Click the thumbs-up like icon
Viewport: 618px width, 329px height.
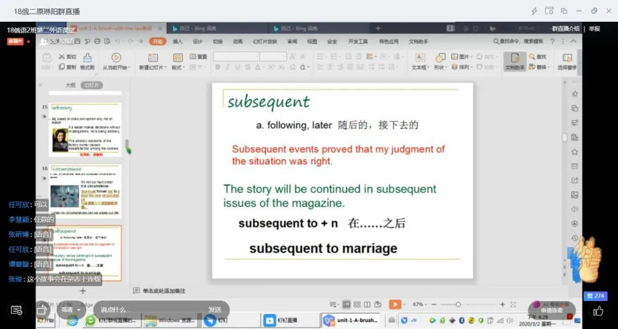[x=599, y=311]
